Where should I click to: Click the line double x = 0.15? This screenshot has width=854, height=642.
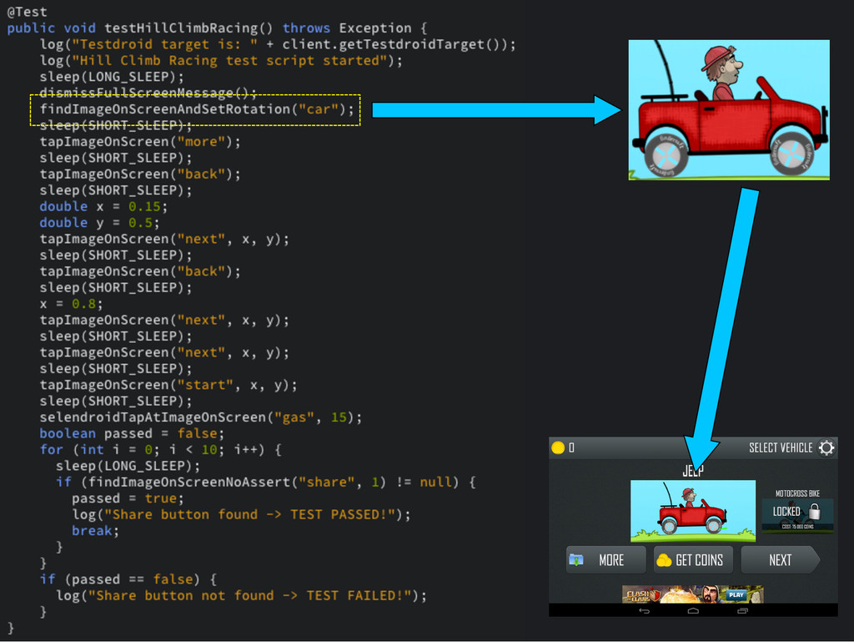pos(103,206)
